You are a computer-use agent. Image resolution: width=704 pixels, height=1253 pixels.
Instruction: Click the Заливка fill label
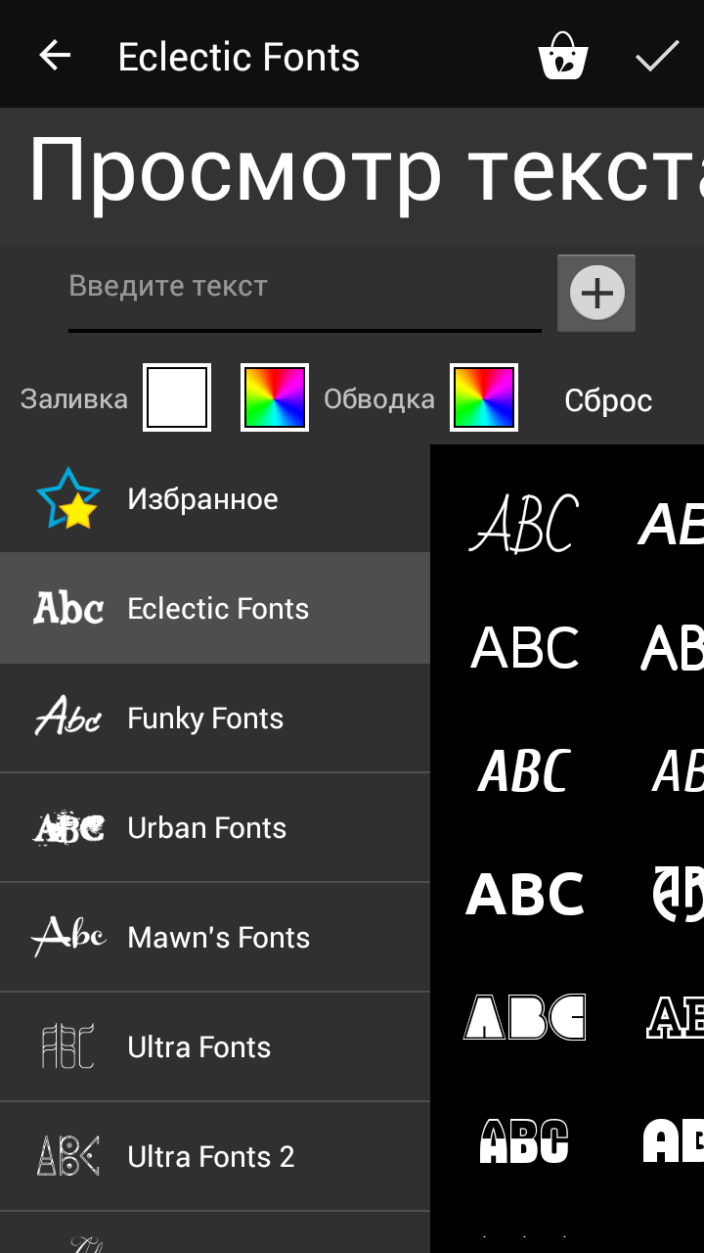(74, 399)
